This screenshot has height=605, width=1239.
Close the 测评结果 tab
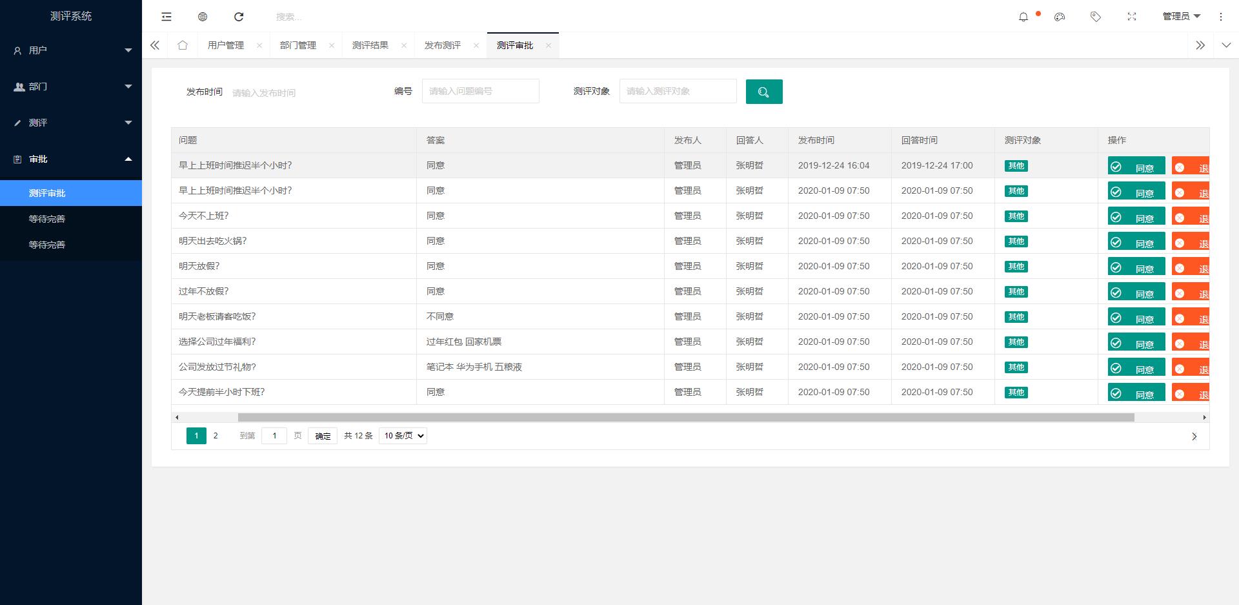click(404, 45)
